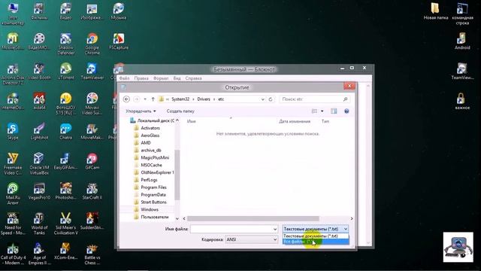This screenshot has width=481, height=271.
Task: Select the Этот компьютер icon
Action: coord(13,14)
